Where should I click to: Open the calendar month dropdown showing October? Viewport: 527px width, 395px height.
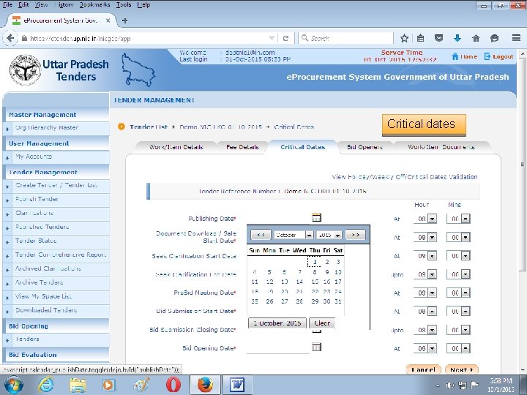click(294, 235)
